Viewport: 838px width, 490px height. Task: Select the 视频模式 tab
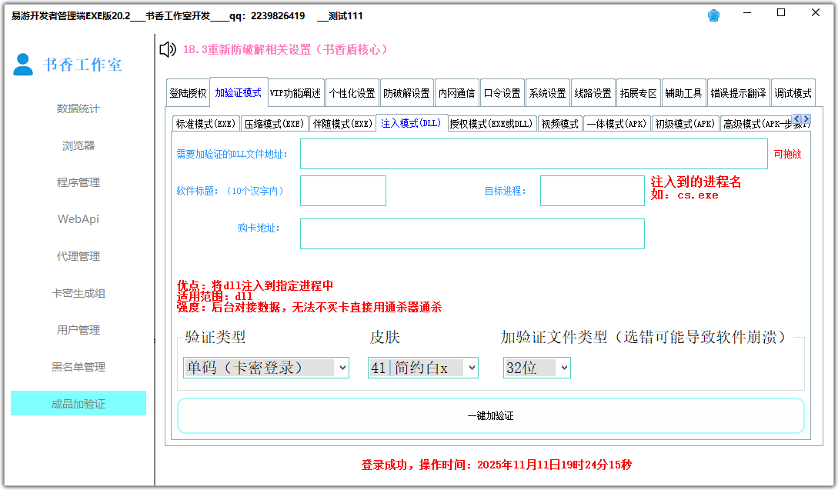(559, 122)
